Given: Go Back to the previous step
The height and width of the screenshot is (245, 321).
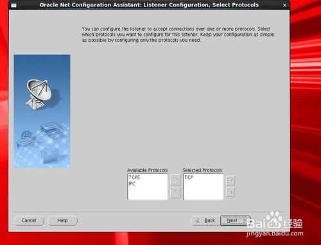Looking at the screenshot, I should [205, 221].
